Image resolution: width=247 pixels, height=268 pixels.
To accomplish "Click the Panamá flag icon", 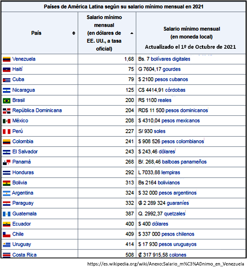I will pyautogui.click(x=6, y=162).
